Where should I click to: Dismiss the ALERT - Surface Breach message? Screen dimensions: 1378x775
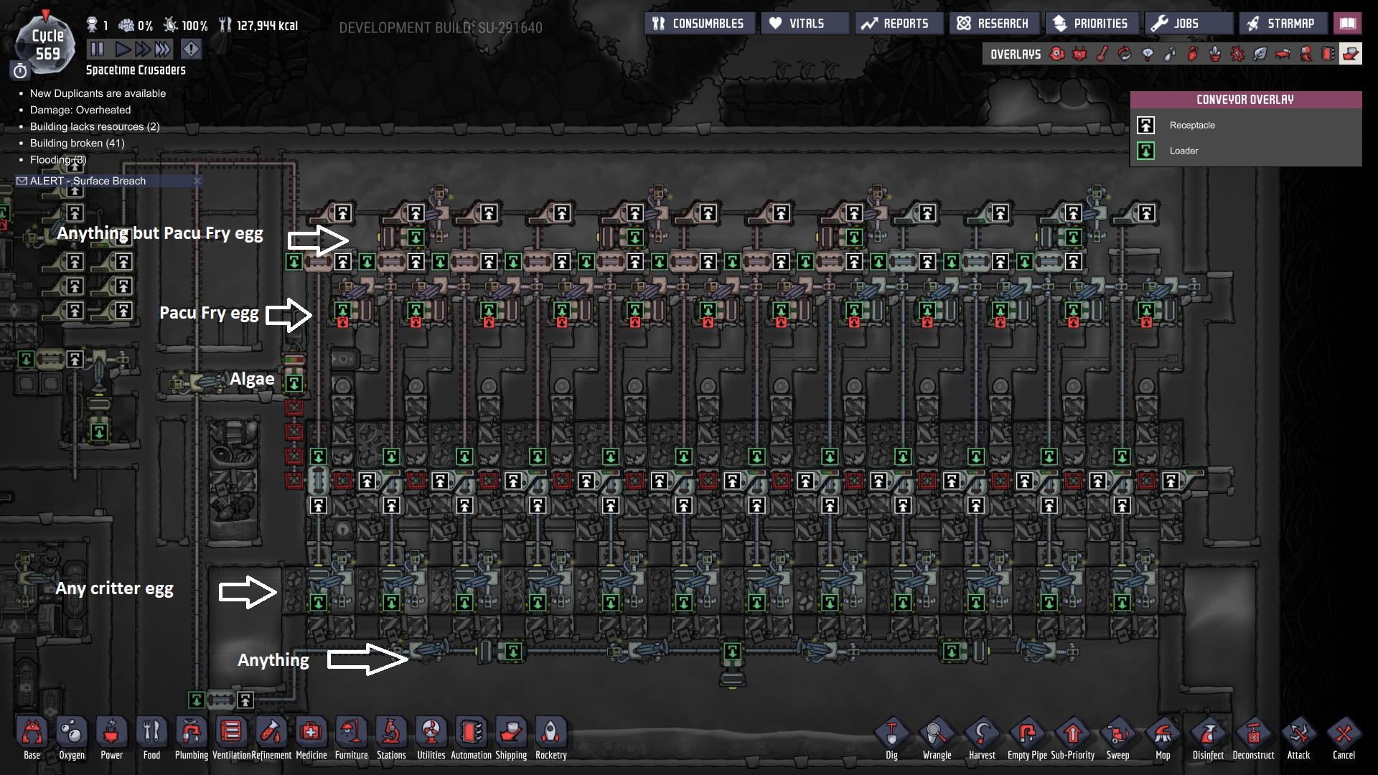click(x=197, y=181)
